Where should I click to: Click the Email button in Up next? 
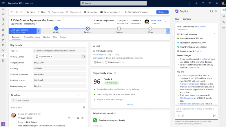(98, 62)
